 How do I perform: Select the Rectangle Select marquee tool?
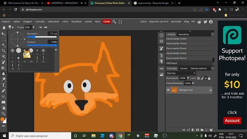pos(3,39)
